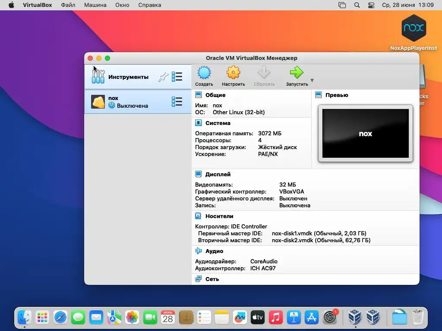The width and height of the screenshot is (442, 331).
Task: Open Trash in the Dock
Action: pyautogui.click(x=417, y=318)
